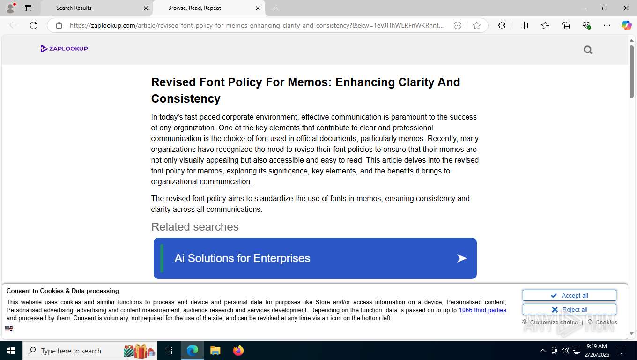Viewport: 637px width, 360px height.
Task: Toggle split screen view
Action: point(524,25)
